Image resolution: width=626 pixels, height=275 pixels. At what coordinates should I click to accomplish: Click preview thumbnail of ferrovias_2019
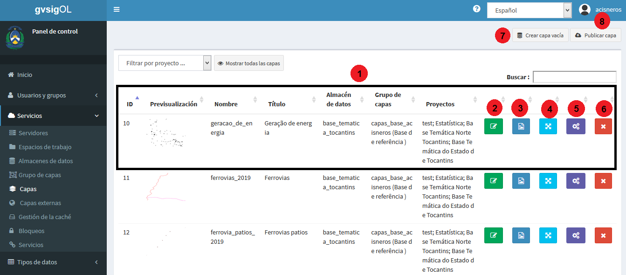pos(166,187)
